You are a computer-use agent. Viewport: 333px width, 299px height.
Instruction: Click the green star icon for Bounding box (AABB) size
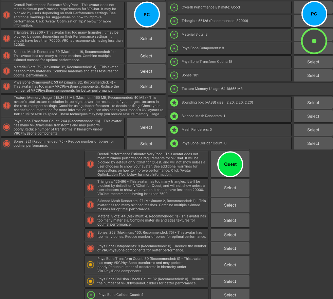tap(174, 103)
